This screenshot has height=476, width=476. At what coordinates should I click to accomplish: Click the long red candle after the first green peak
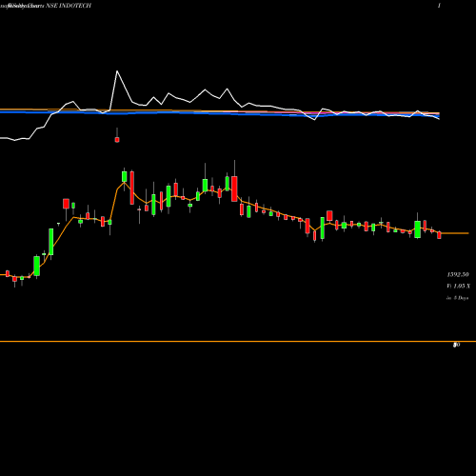[x=132, y=188]
